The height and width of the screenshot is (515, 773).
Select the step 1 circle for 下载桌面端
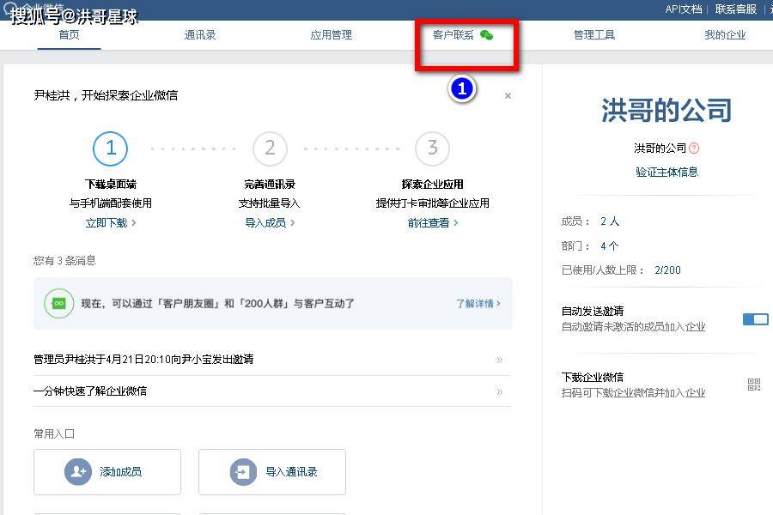pos(111,148)
